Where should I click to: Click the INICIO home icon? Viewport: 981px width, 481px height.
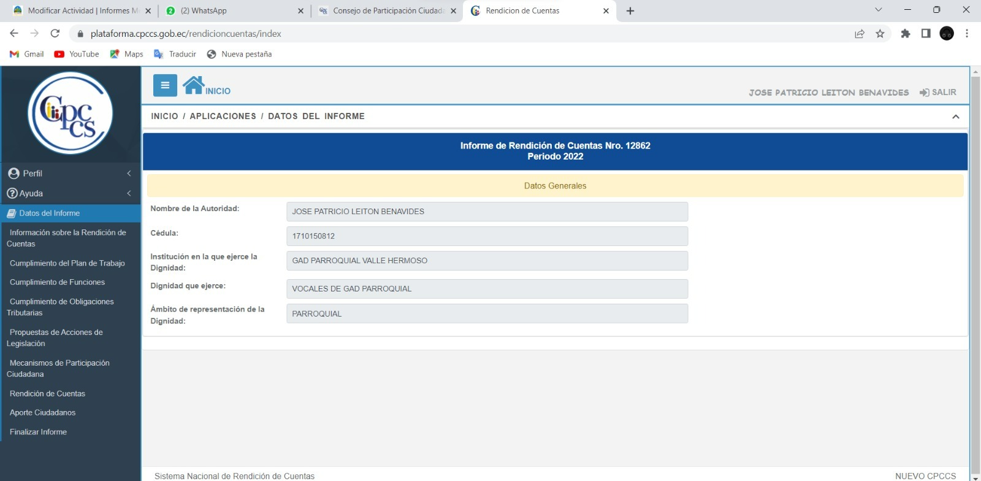pyautogui.click(x=194, y=85)
